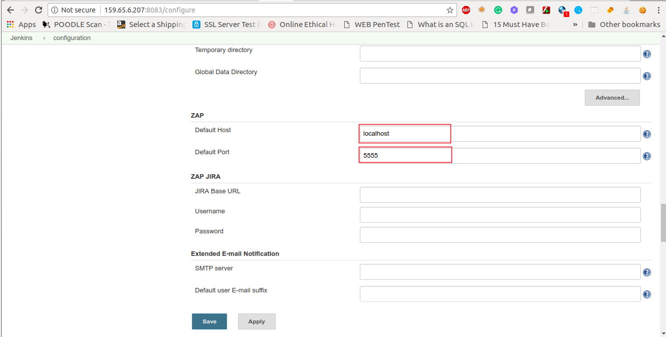Click the blue magnifier search extension icon
Screen dimensions: 666x337
coord(578,10)
